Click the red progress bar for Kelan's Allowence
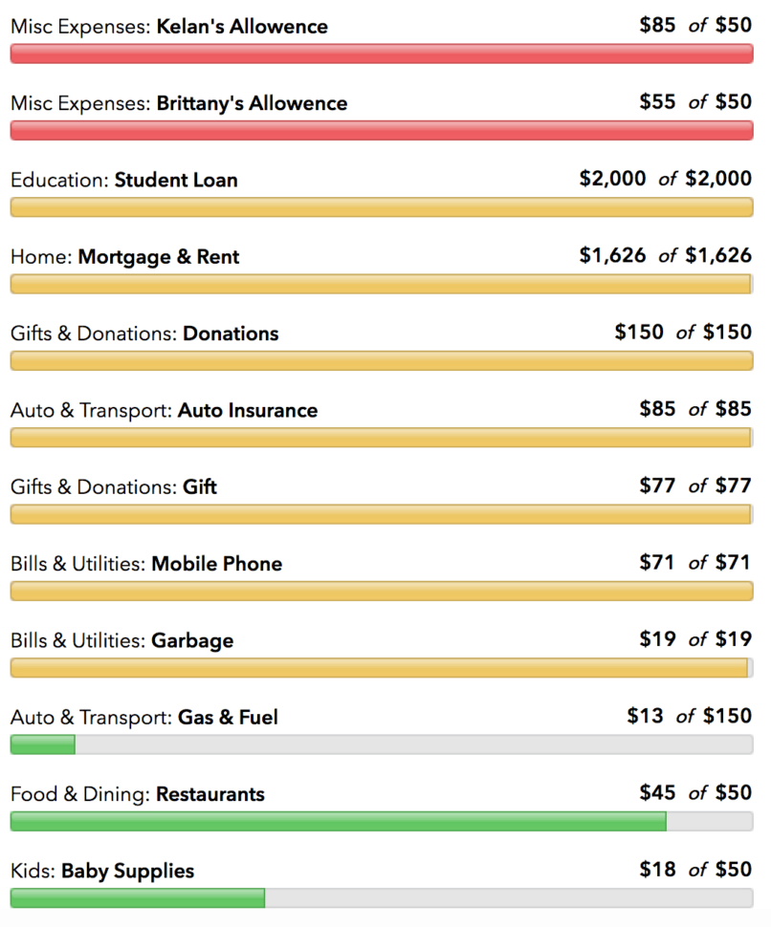Viewport: 771px width, 927px height. 383,54
